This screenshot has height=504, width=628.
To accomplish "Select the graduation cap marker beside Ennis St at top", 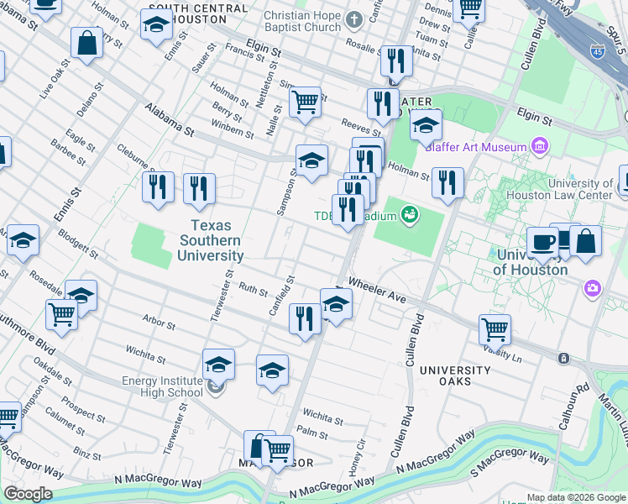I will click(x=157, y=27).
